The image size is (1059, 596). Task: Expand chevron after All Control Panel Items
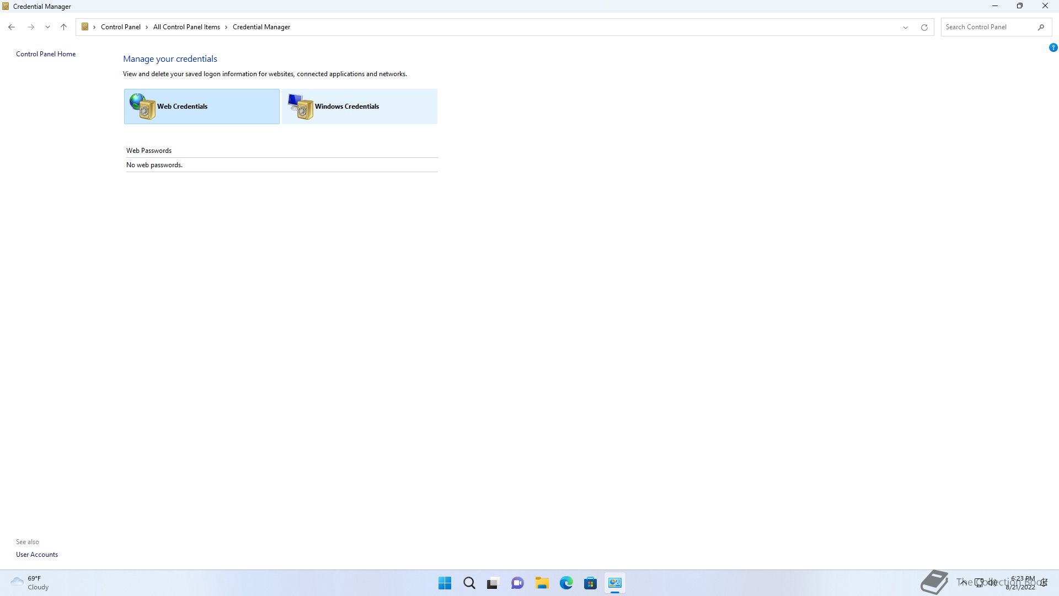[226, 27]
